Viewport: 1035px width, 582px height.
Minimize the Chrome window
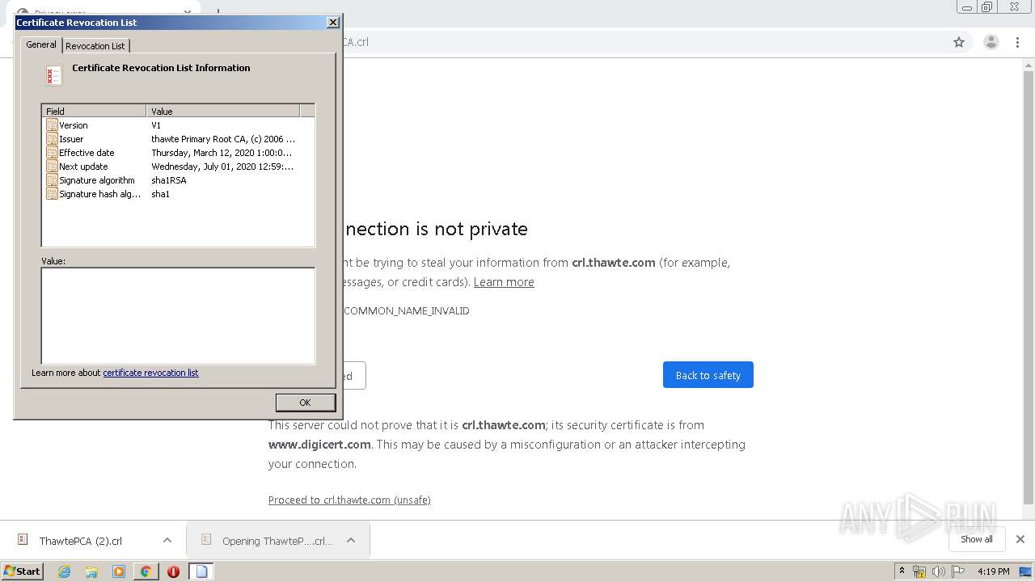(x=967, y=6)
